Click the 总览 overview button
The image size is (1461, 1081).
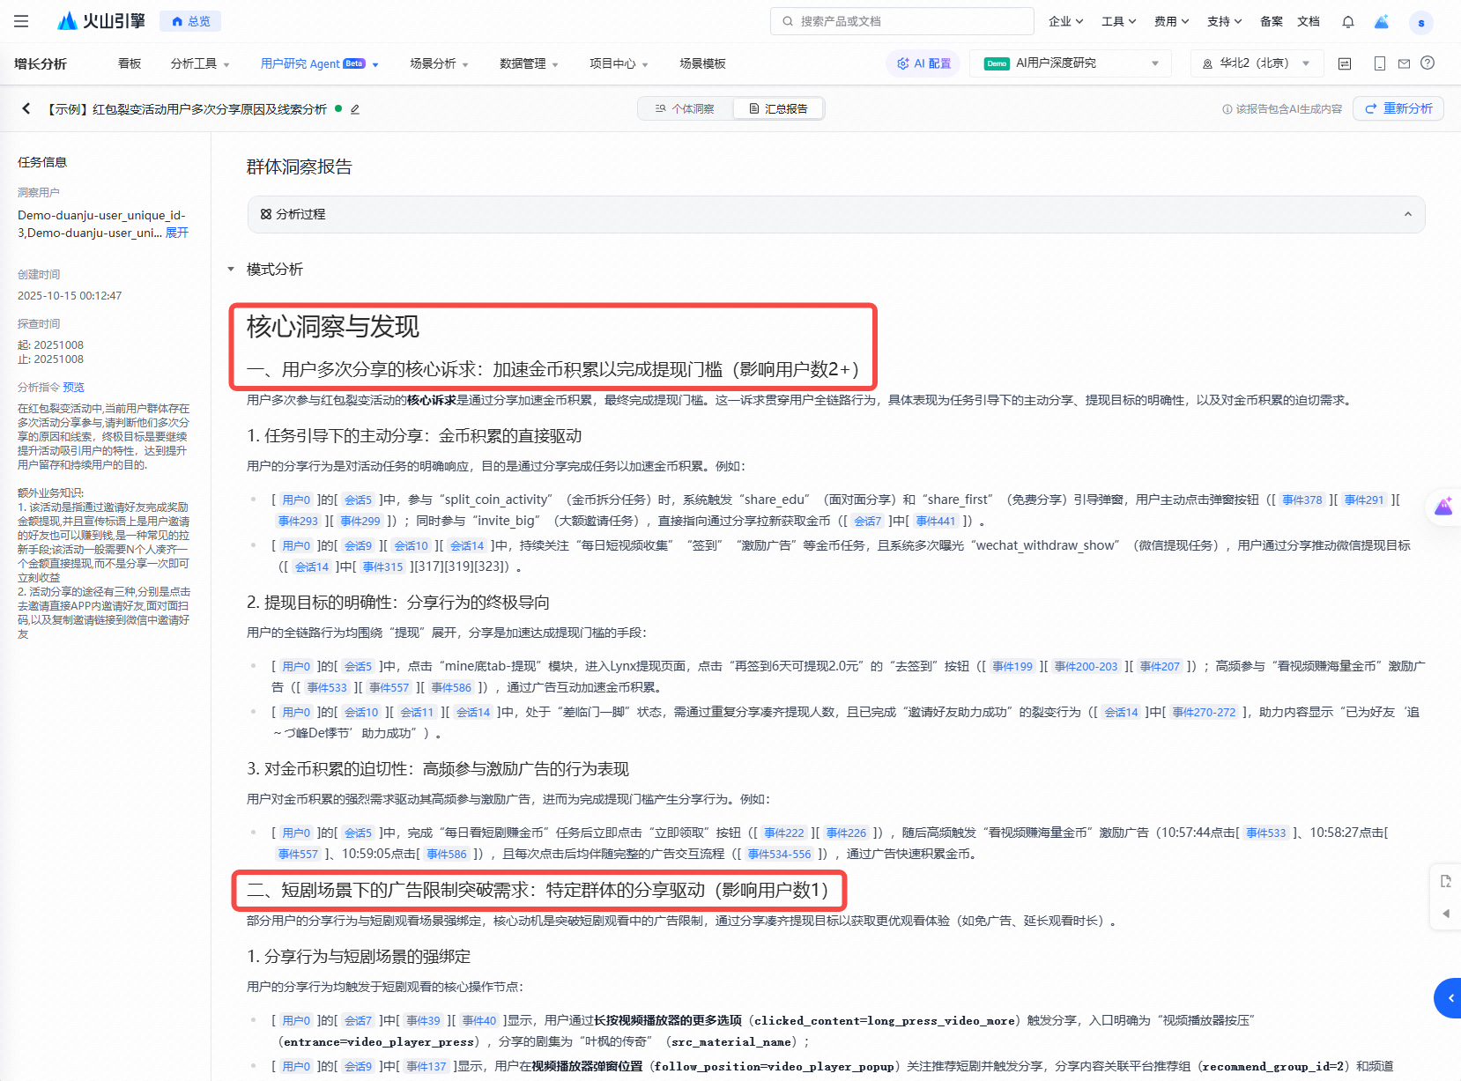pyautogui.click(x=190, y=21)
